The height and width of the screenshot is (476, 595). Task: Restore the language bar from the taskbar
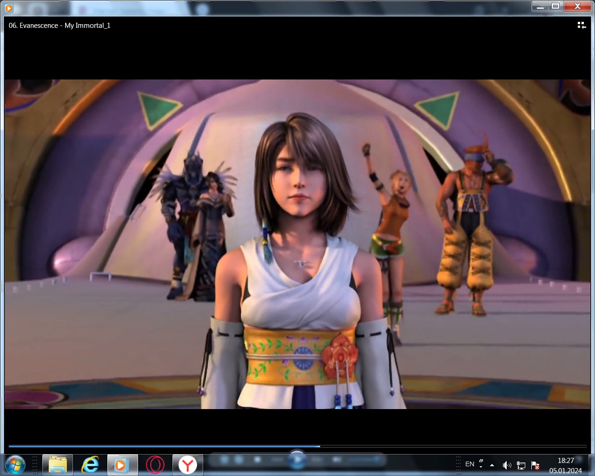pyautogui.click(x=481, y=461)
